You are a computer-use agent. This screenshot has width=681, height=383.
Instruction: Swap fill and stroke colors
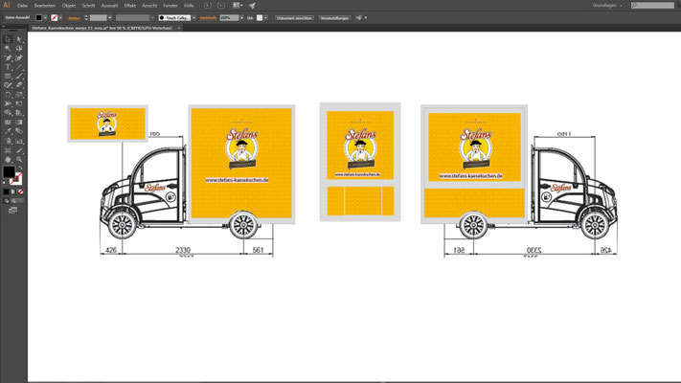(x=19, y=169)
